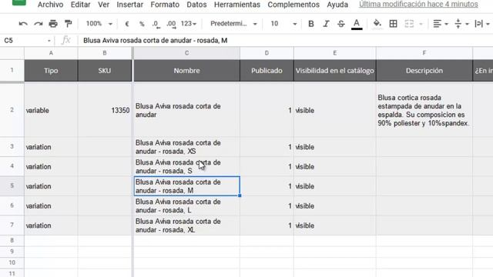
Task: Select row 5 header
Action: pyautogui.click(x=12, y=186)
